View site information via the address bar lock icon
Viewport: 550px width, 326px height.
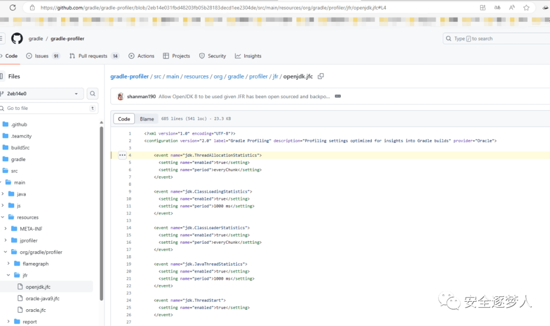coord(32,7)
